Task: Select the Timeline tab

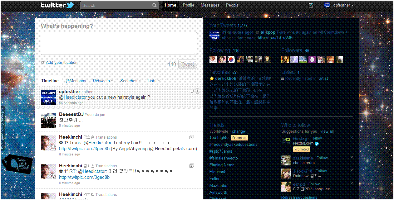Action: pyautogui.click(x=50, y=81)
